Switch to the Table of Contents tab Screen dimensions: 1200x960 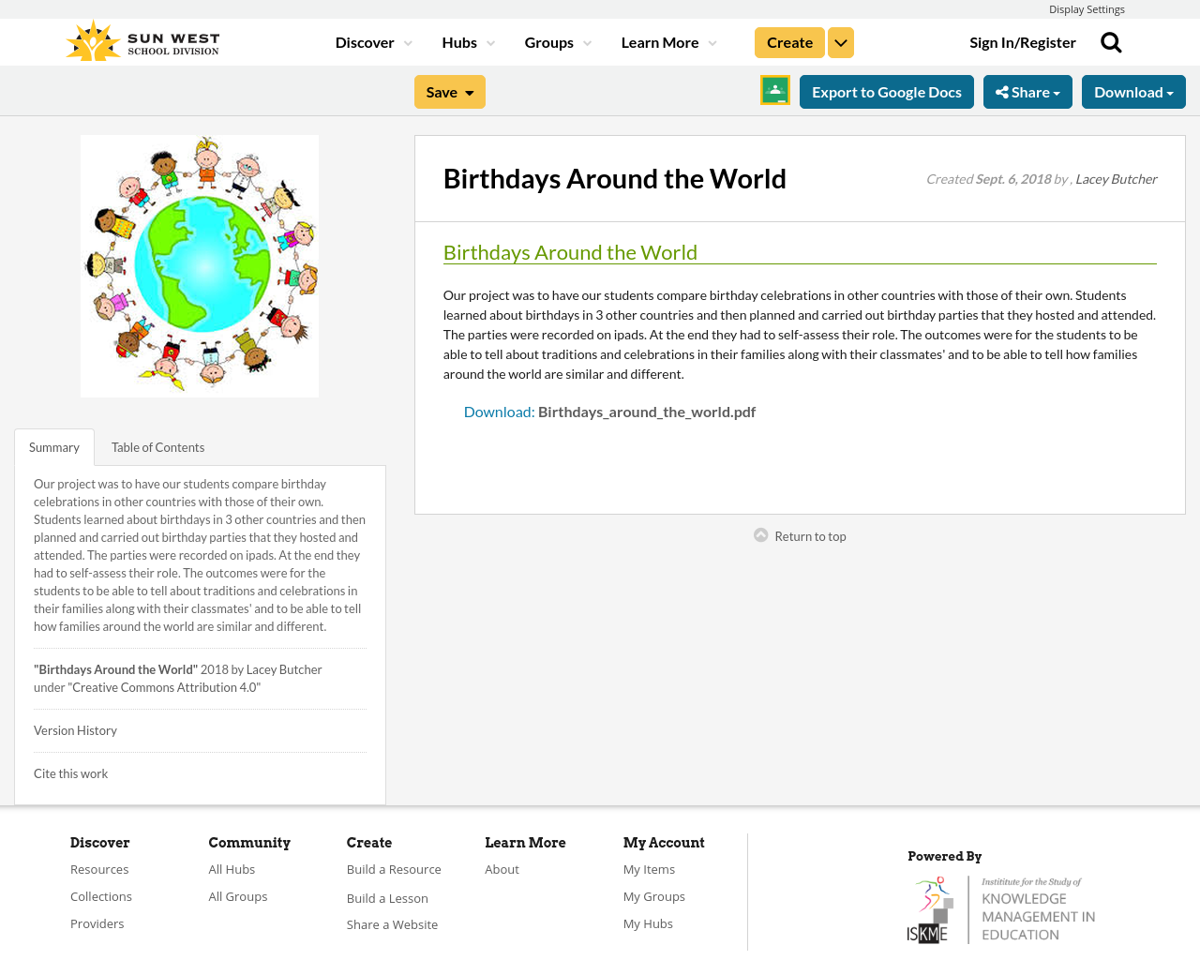click(157, 445)
